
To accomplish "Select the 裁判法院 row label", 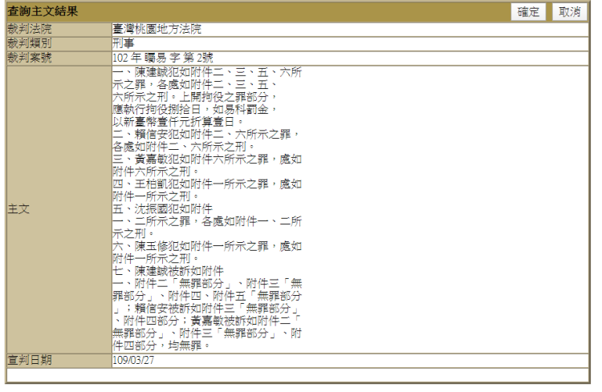I will (x=29, y=29).
